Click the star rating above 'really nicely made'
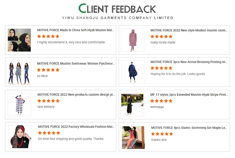Screen dimensions: 235x158 tap(161, 37)
